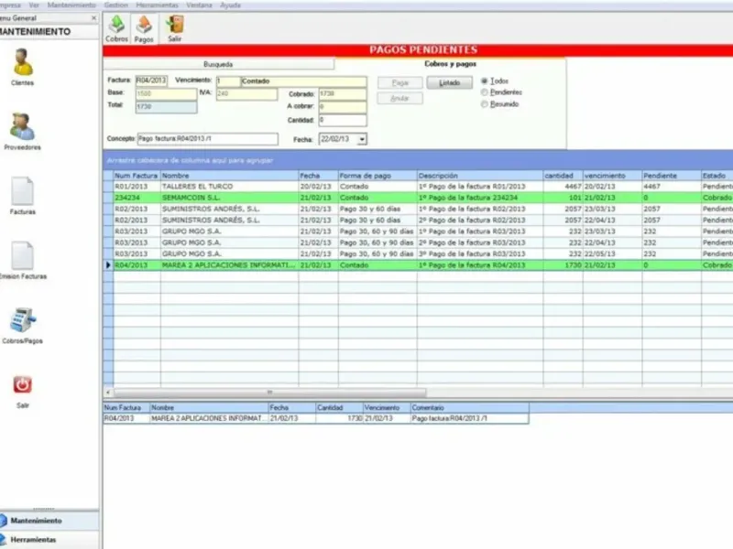Viewport: 733px width, 549px height.
Task: Open the Proveedores sidebar icon
Action: pyautogui.click(x=22, y=132)
